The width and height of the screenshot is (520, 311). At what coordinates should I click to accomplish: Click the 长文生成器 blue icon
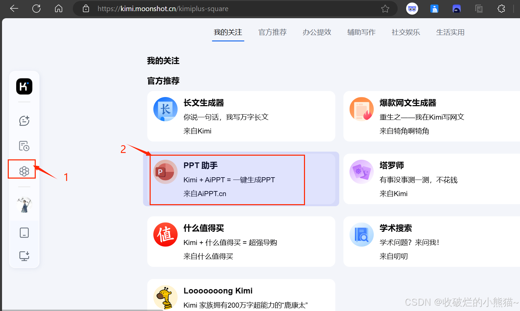165,109
